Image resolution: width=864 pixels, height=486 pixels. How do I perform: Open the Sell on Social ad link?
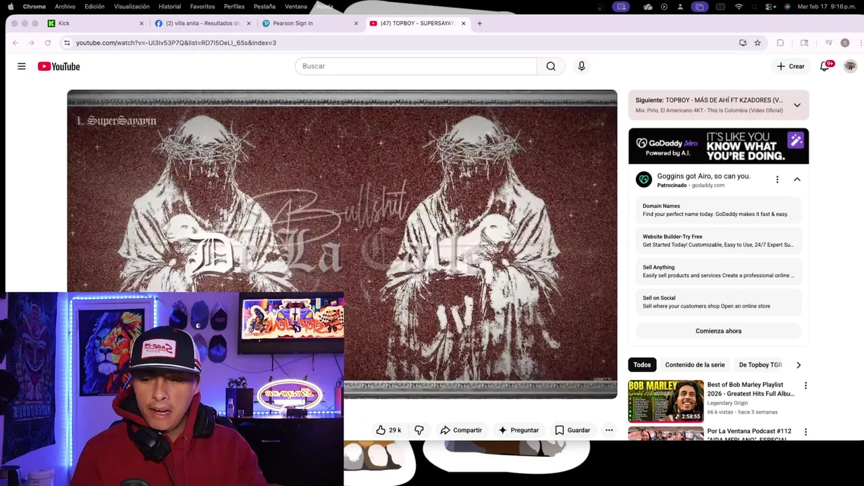(x=718, y=302)
